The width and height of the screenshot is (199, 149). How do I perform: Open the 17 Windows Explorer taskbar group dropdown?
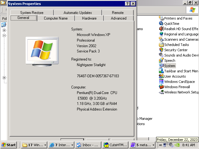(x=45, y=145)
